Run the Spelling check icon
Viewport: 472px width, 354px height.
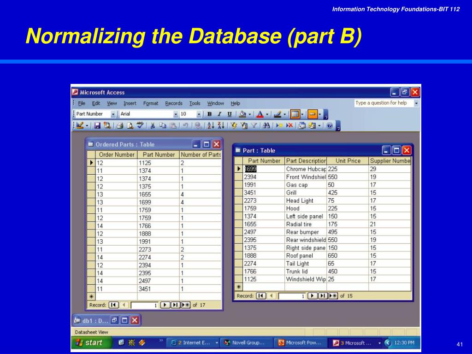[140, 125]
